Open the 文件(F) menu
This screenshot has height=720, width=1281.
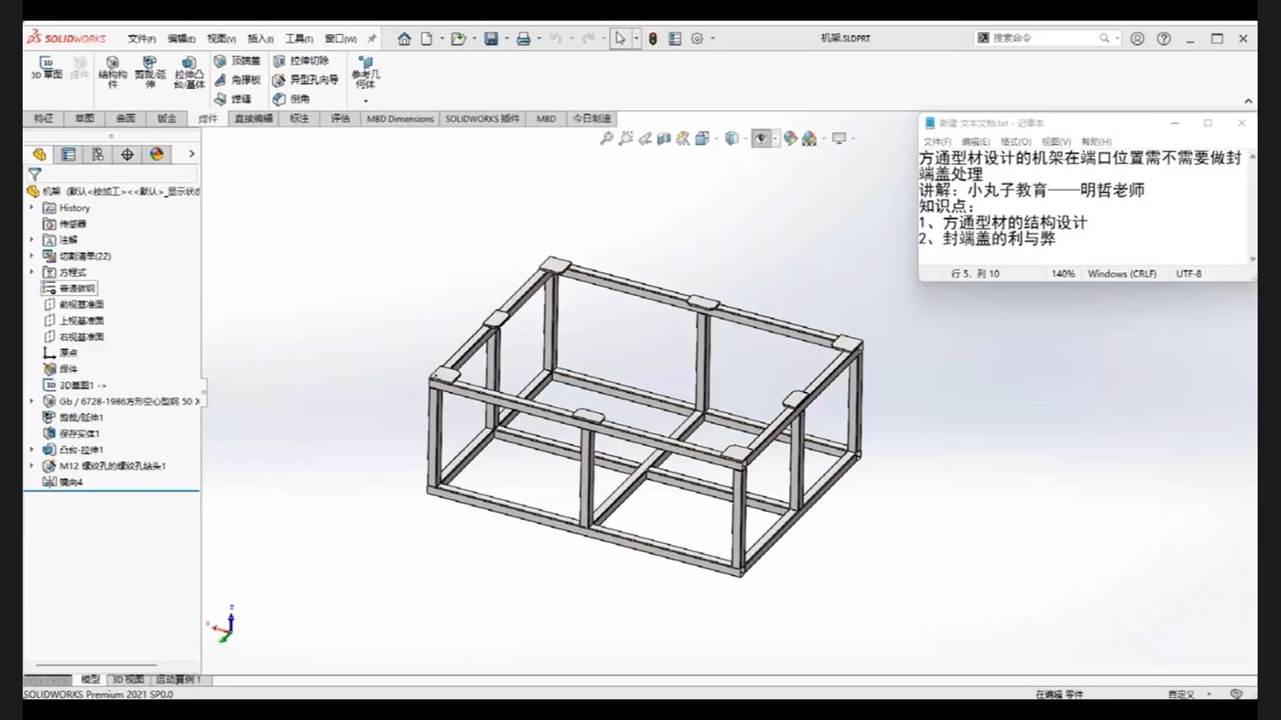pyautogui.click(x=141, y=39)
